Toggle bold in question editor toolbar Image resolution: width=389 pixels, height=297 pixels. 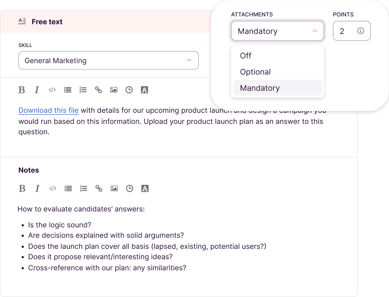(22, 90)
